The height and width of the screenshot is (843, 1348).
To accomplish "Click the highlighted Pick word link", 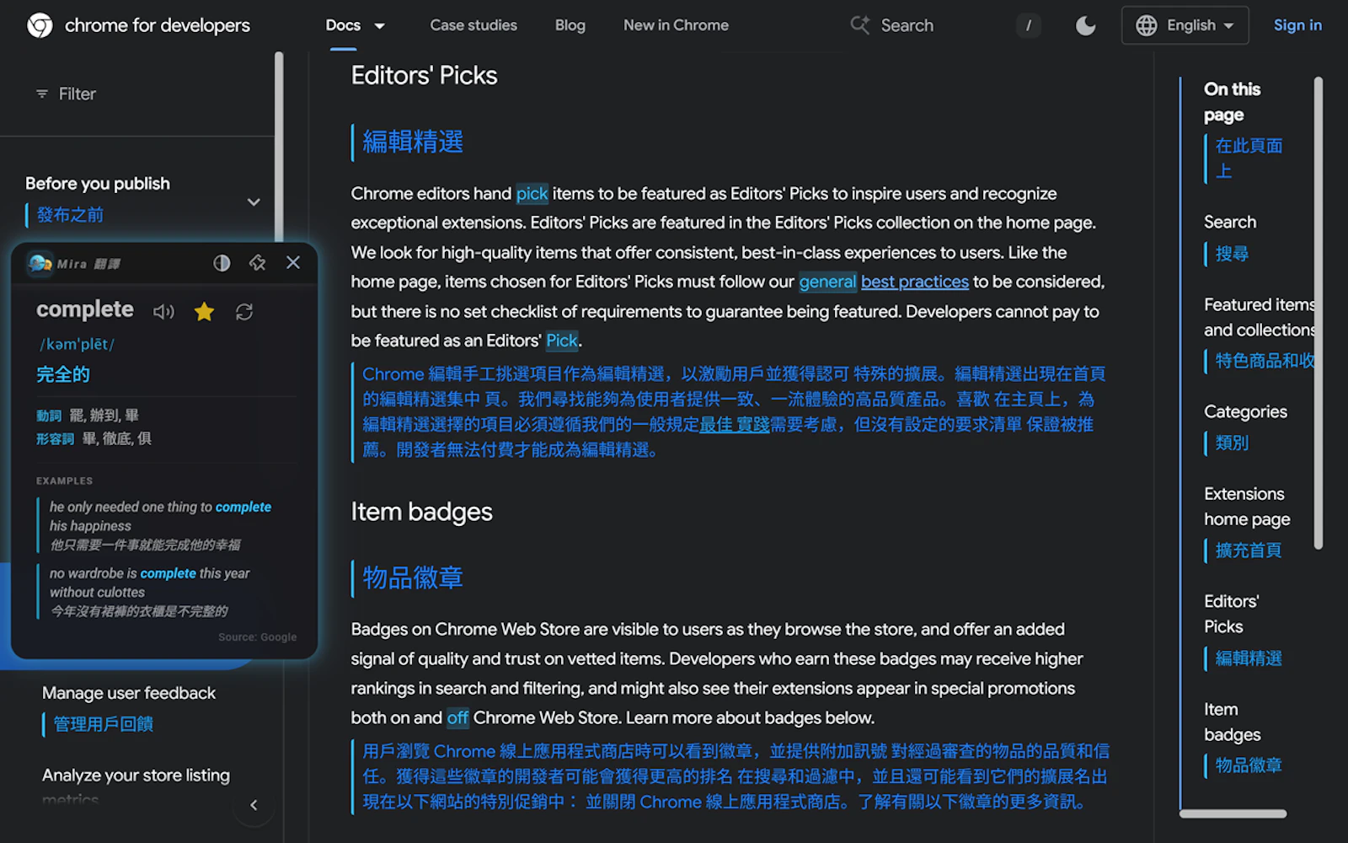I will click(x=562, y=341).
